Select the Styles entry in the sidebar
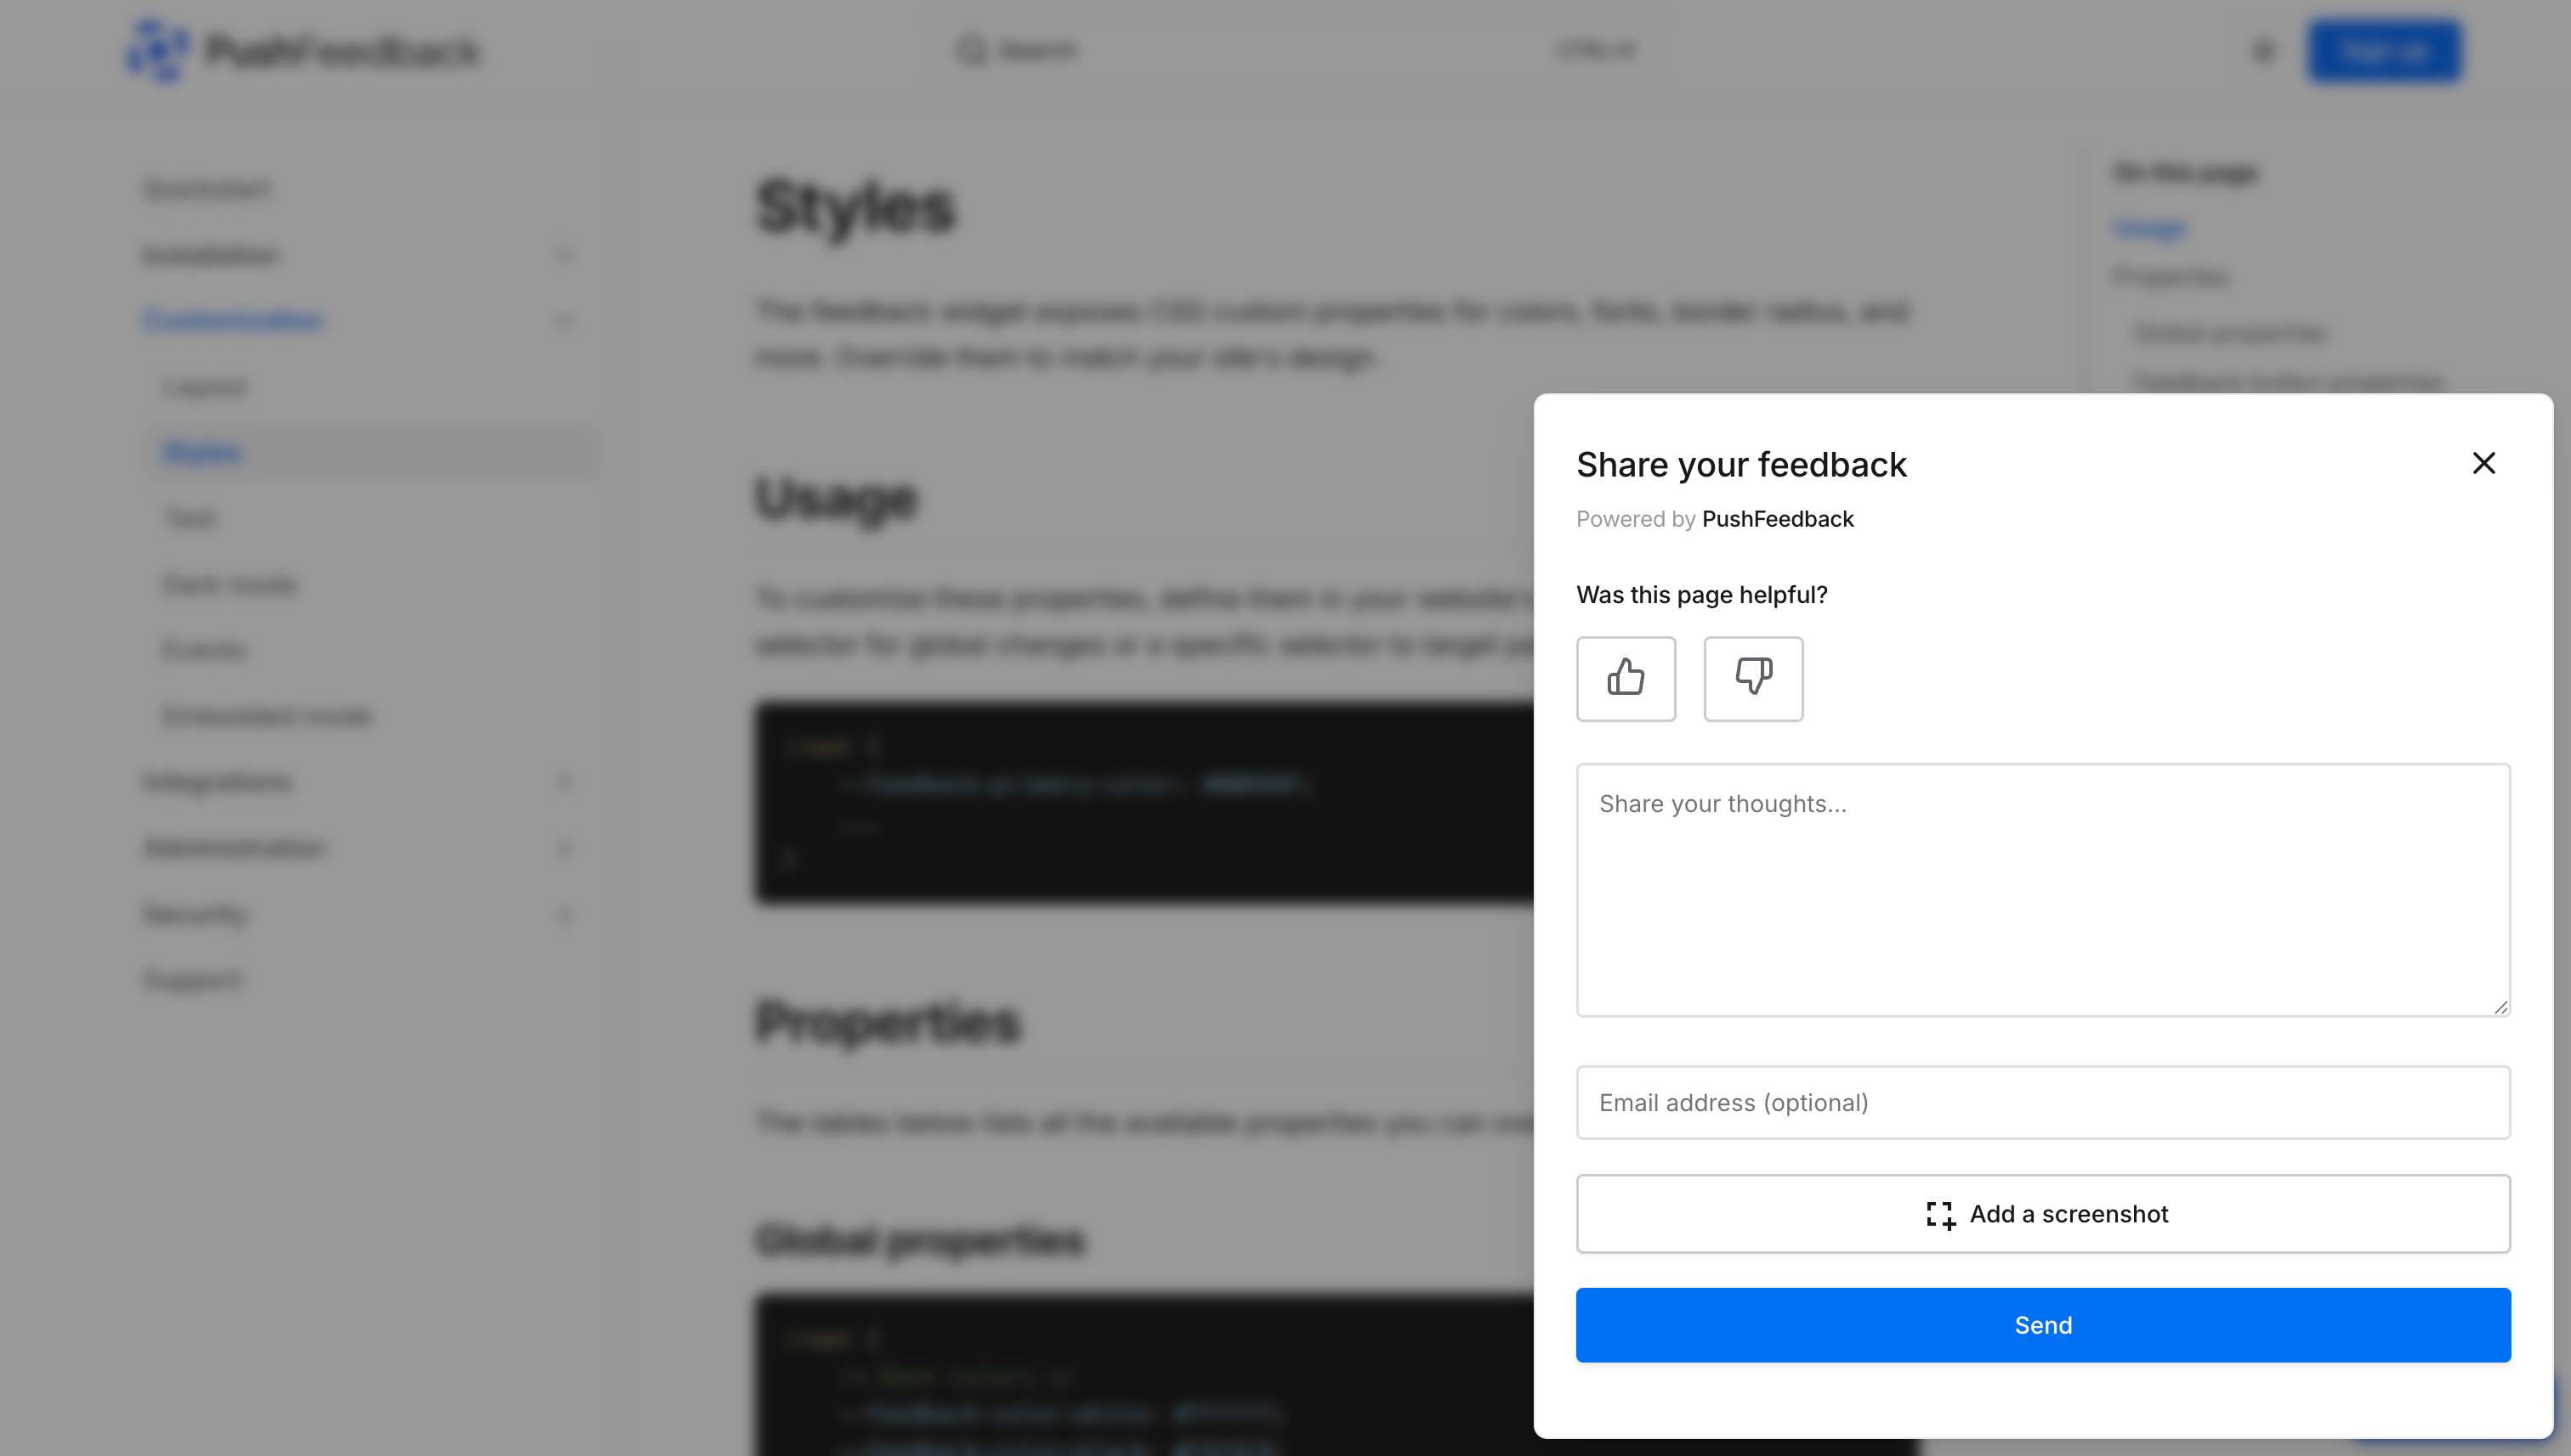This screenshot has width=2571, height=1456. pyautogui.click(x=202, y=452)
